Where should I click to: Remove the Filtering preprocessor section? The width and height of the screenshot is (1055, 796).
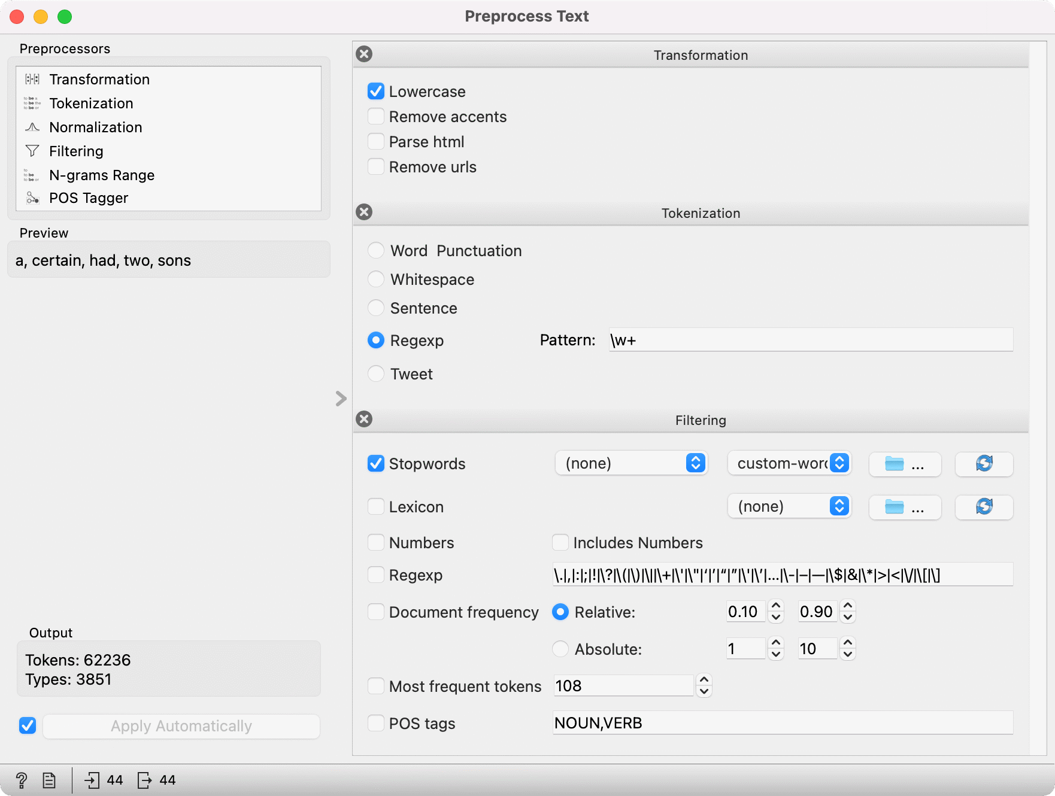(x=364, y=419)
